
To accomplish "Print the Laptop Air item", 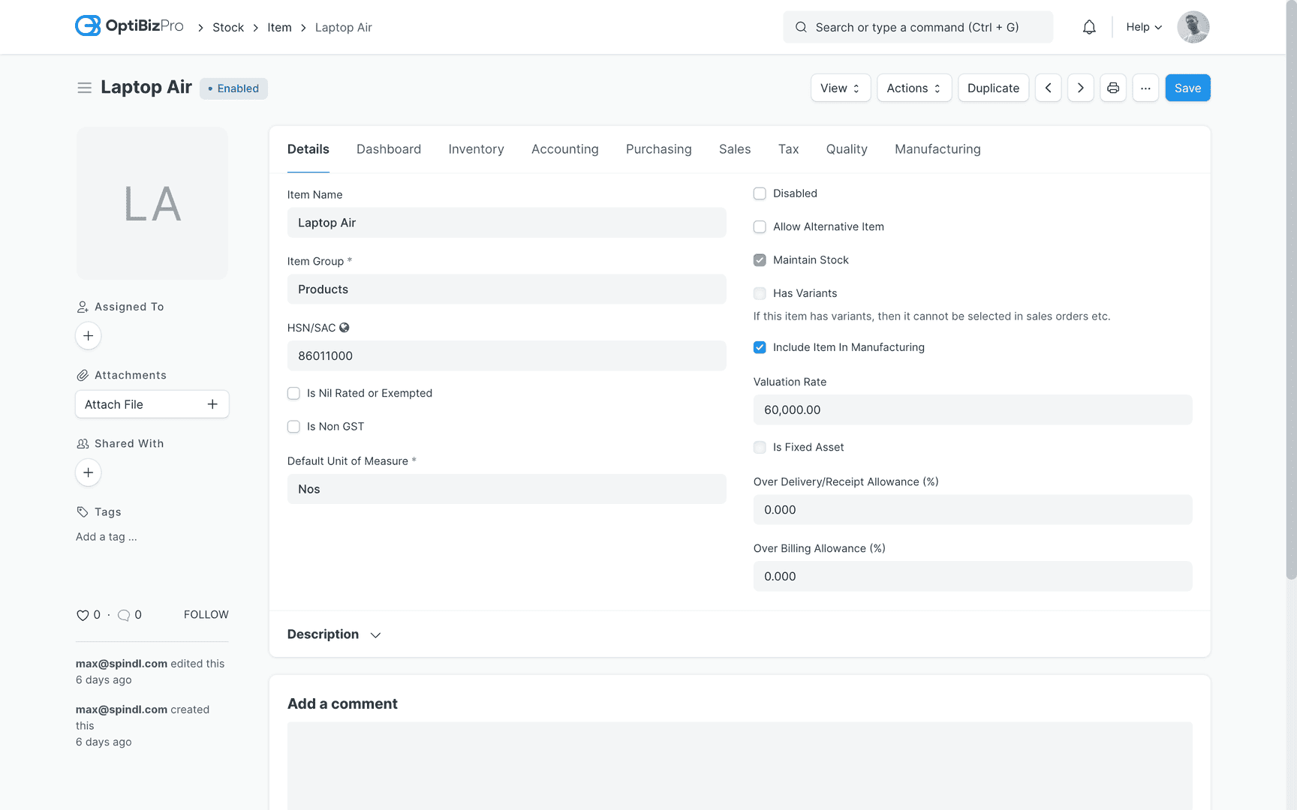I will pos(1113,88).
